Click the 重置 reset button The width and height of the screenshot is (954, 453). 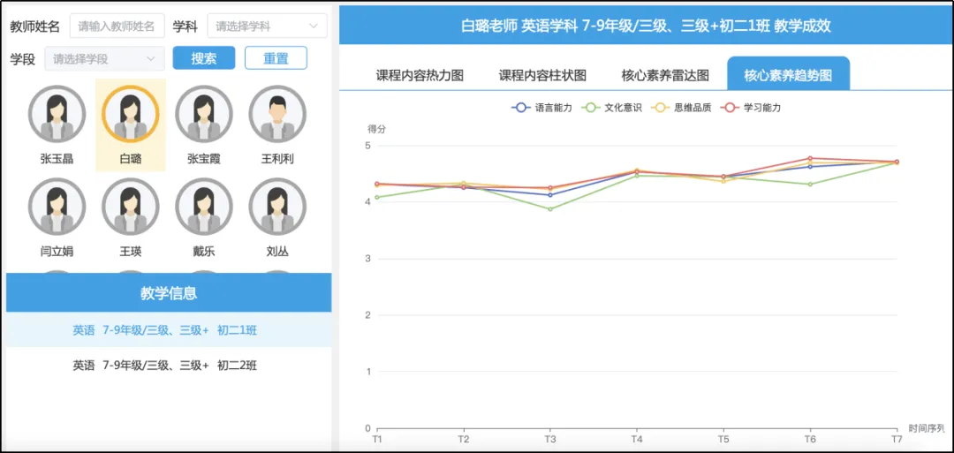[x=276, y=58]
